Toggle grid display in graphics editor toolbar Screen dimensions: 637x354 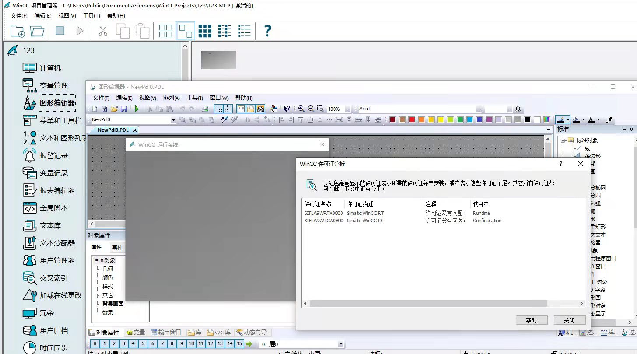click(218, 109)
